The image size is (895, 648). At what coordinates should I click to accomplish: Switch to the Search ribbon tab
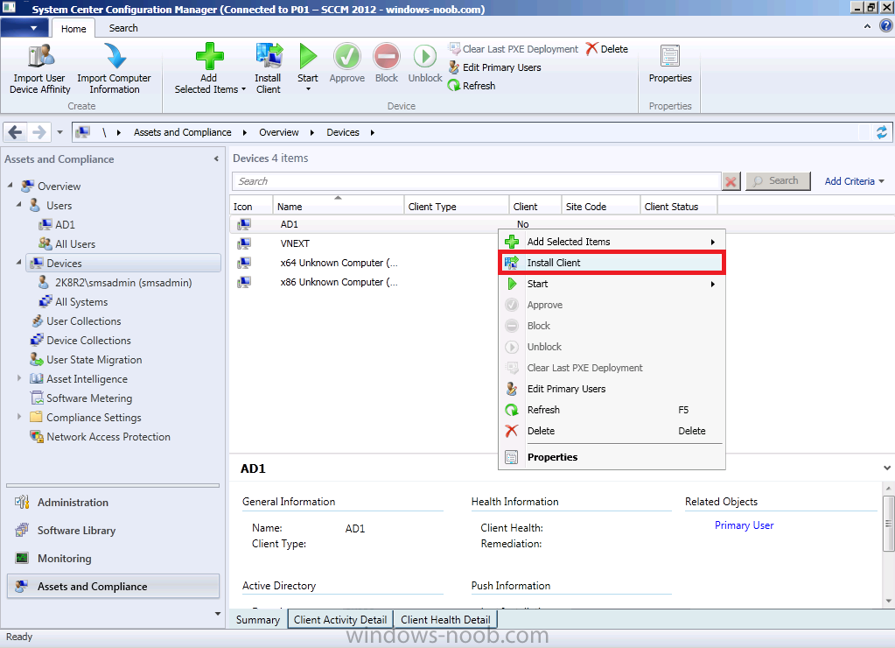(x=123, y=28)
